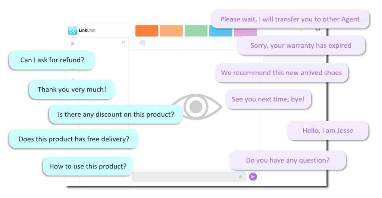Click the yellow status icon in header
The image size is (382, 198).
tap(301, 30)
